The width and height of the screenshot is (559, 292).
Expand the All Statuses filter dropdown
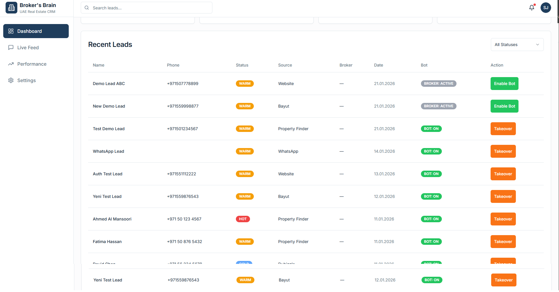pyautogui.click(x=516, y=45)
